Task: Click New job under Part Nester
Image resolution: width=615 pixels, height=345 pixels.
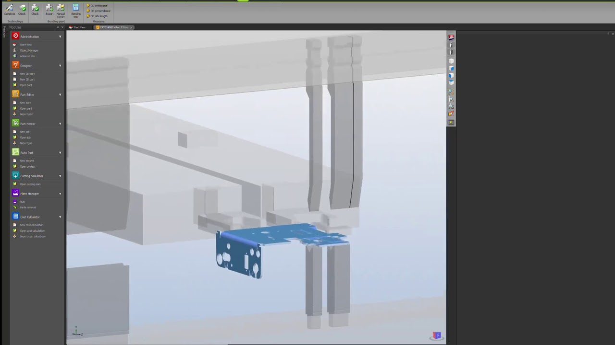Action: 25,132
